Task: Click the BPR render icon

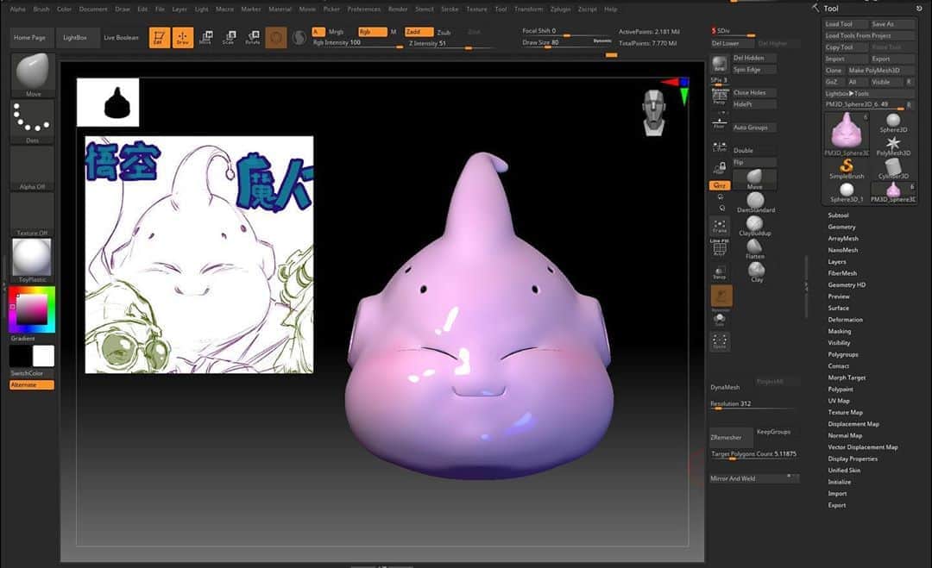Action: click(719, 64)
